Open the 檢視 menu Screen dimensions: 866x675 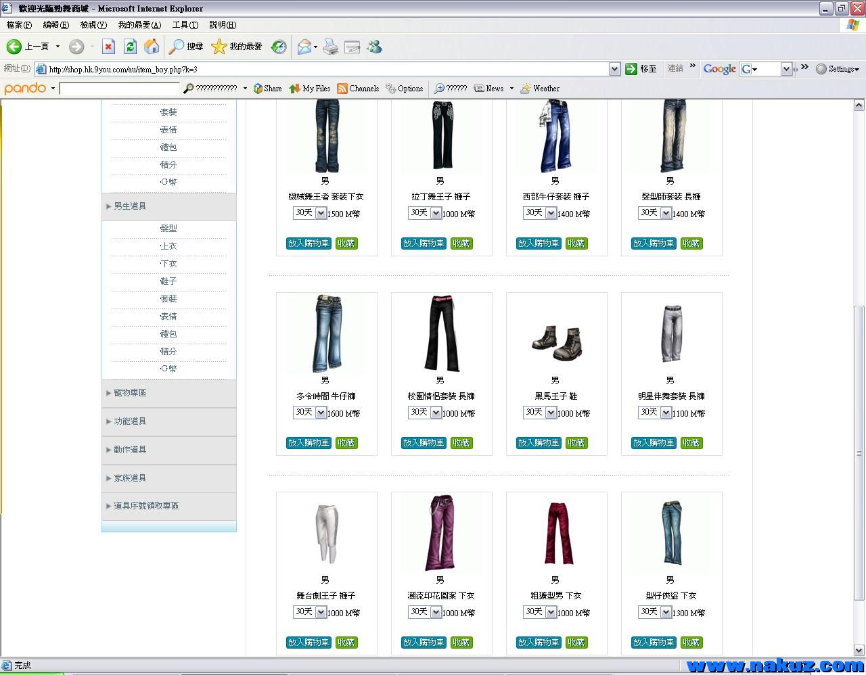(x=93, y=25)
